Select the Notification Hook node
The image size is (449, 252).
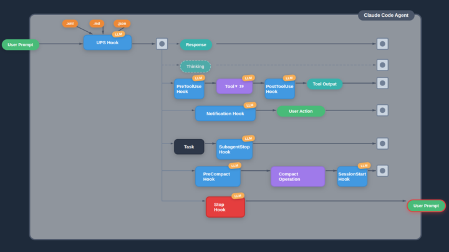click(225, 114)
